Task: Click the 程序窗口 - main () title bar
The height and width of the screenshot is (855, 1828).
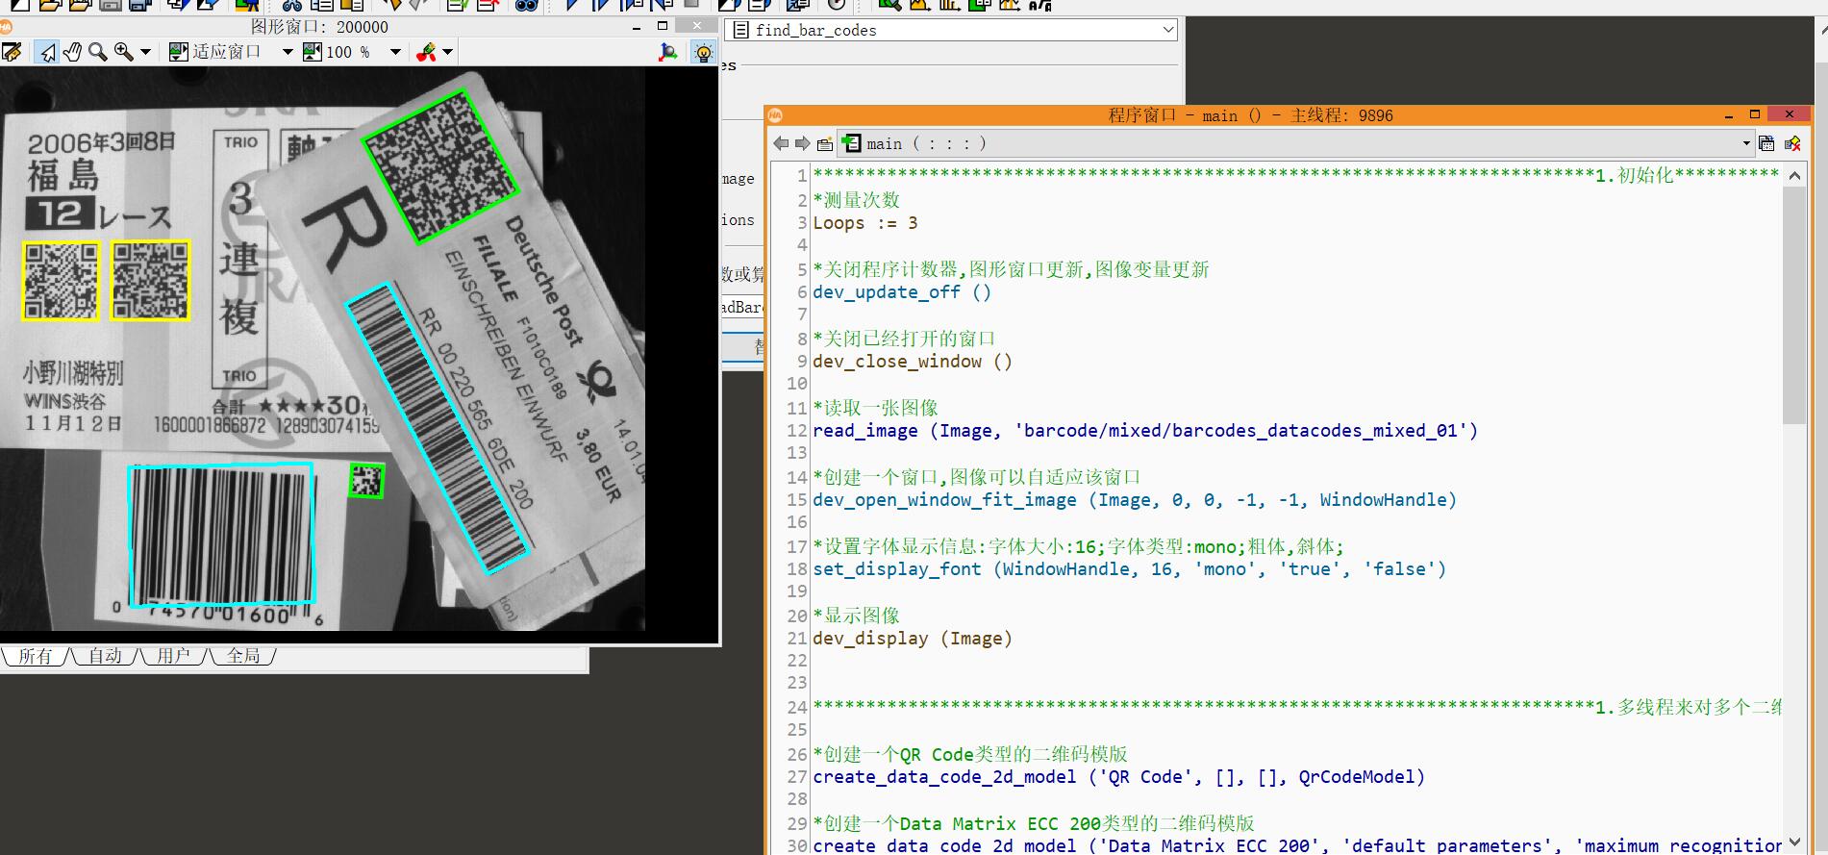Action: (x=1250, y=115)
